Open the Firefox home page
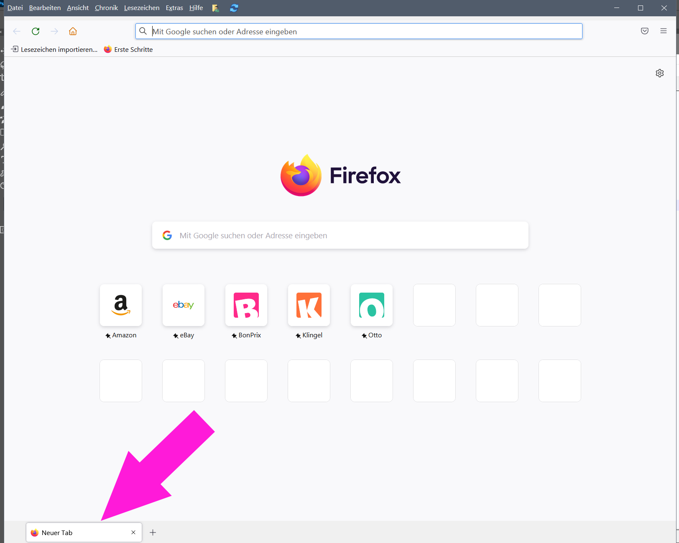 tap(73, 31)
